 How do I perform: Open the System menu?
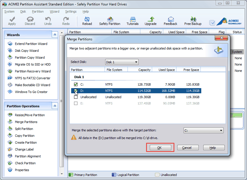(9, 11)
